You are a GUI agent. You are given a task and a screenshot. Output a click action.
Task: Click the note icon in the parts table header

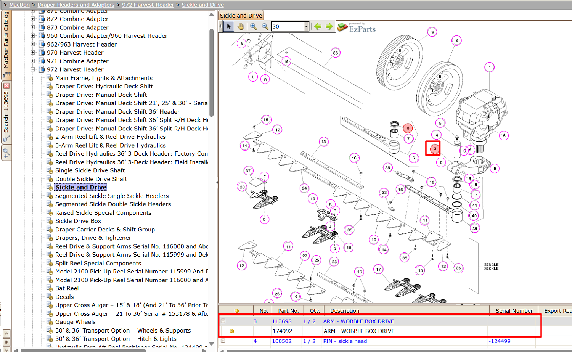[x=236, y=311]
